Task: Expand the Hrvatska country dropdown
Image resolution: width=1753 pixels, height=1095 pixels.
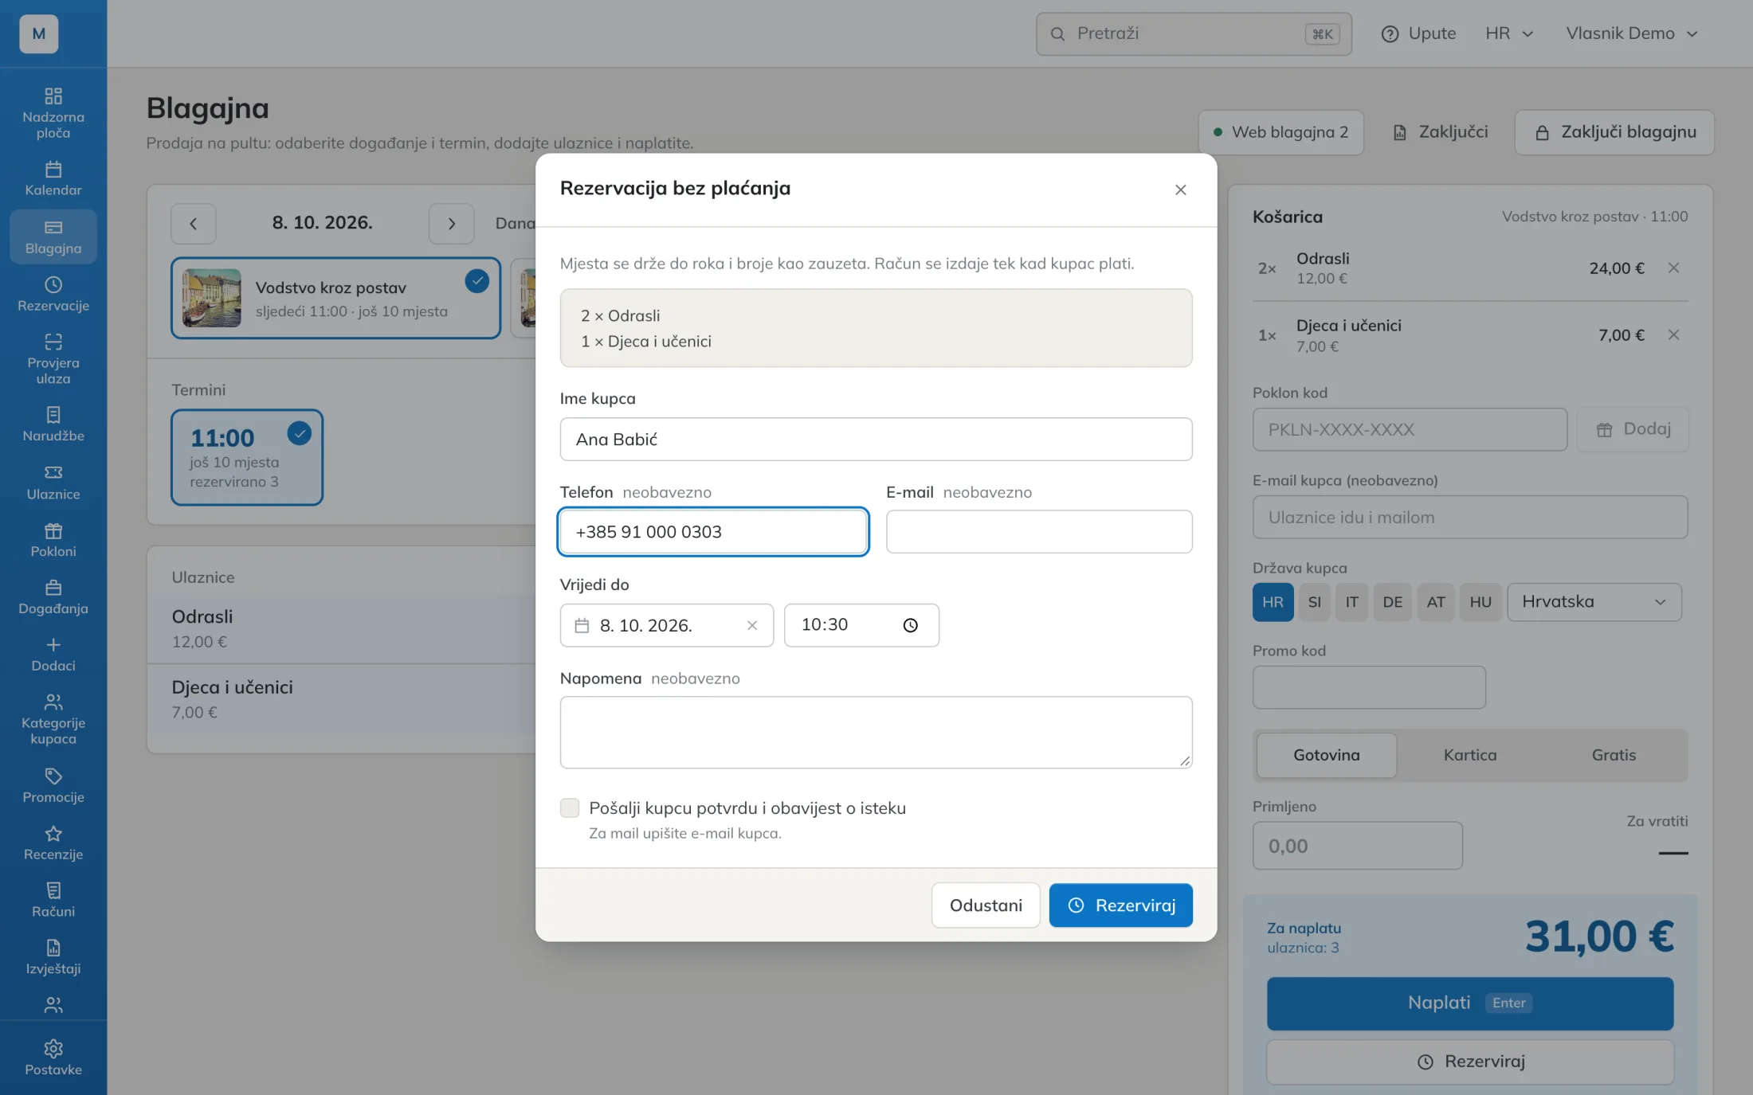Action: [x=1594, y=602]
